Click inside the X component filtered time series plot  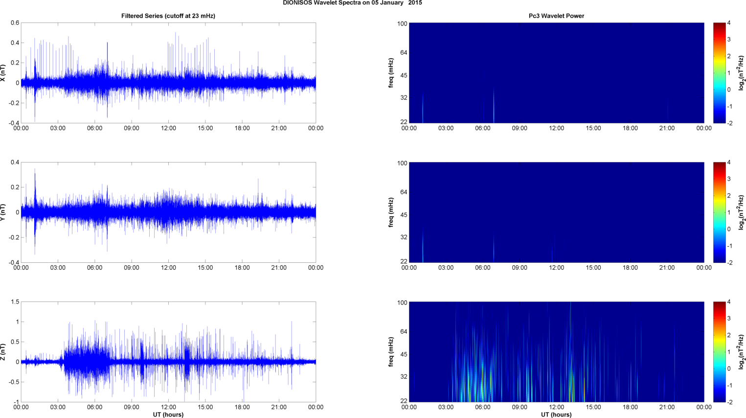(168, 73)
